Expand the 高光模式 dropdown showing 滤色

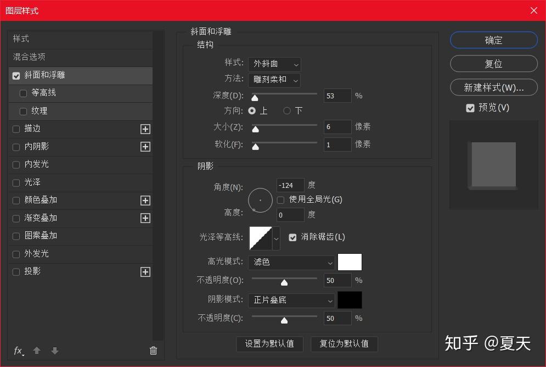click(291, 263)
